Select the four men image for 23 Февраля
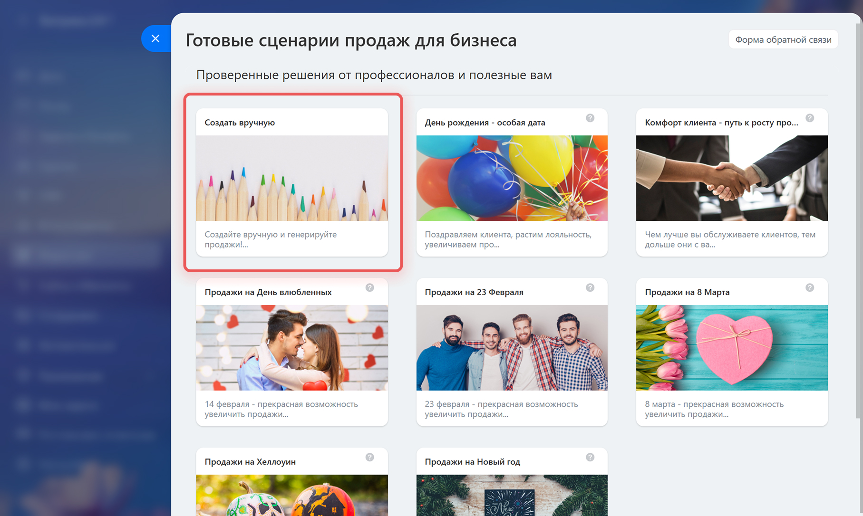Screen dimensions: 863x516 tap(512, 348)
